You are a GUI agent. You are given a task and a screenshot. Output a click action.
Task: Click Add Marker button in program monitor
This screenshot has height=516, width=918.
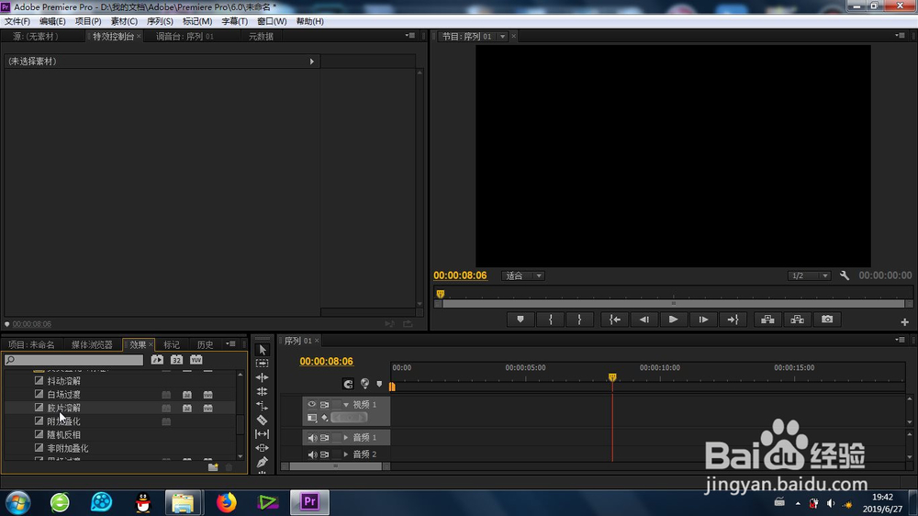pos(521,320)
